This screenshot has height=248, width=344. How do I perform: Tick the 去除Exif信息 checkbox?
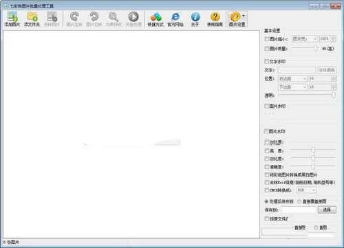click(x=267, y=182)
